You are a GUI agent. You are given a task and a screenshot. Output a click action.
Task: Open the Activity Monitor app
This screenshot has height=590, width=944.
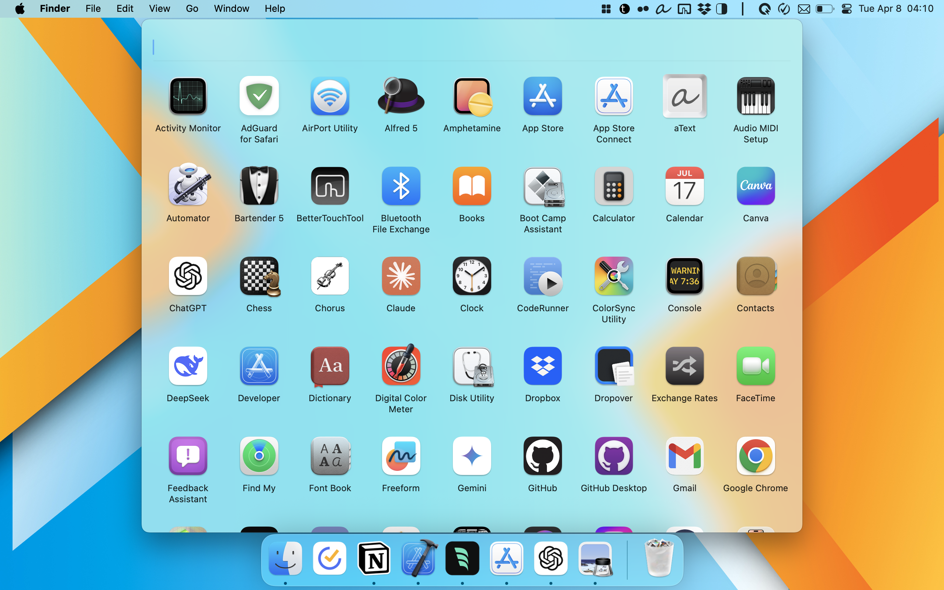(x=188, y=96)
